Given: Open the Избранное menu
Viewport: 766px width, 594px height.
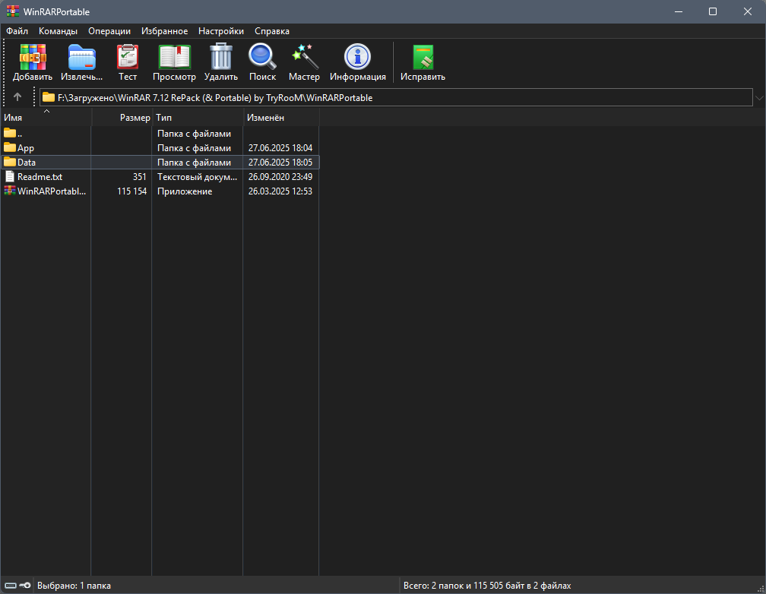Looking at the screenshot, I should click(165, 31).
